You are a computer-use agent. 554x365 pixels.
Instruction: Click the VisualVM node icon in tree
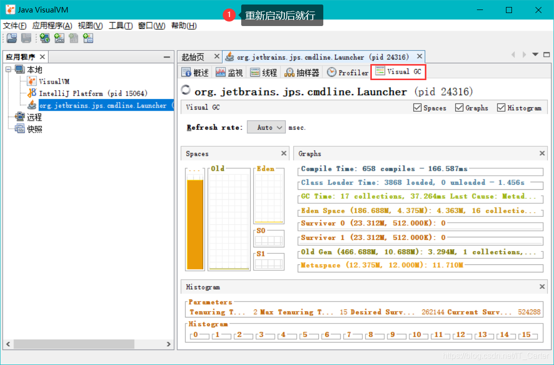point(32,81)
